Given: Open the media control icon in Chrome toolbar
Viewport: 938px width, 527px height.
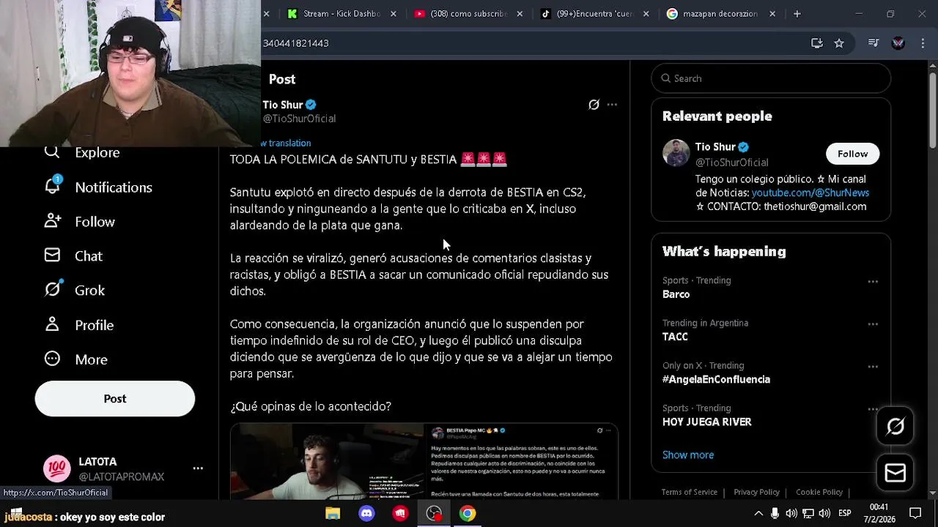Looking at the screenshot, I should 873,43.
